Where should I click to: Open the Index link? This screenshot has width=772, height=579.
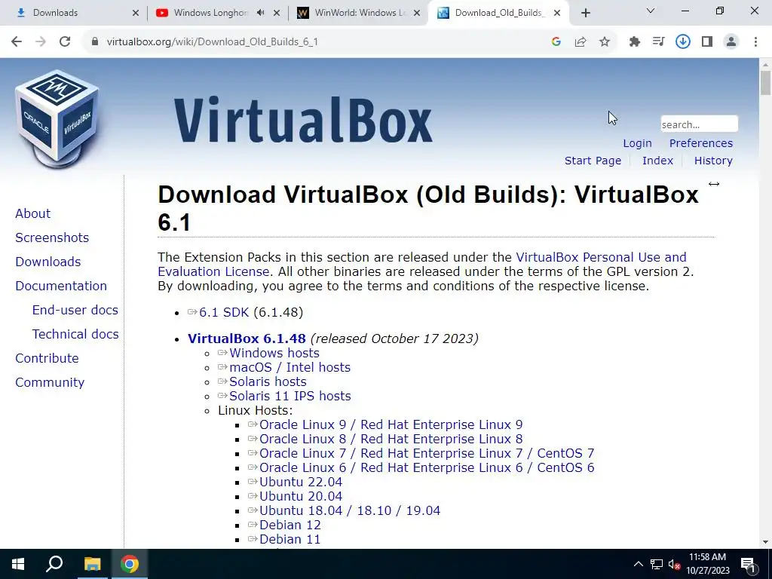[657, 161]
